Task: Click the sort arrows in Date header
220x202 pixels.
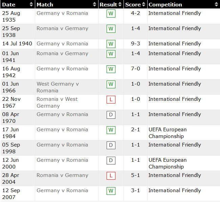Action: (31, 4)
